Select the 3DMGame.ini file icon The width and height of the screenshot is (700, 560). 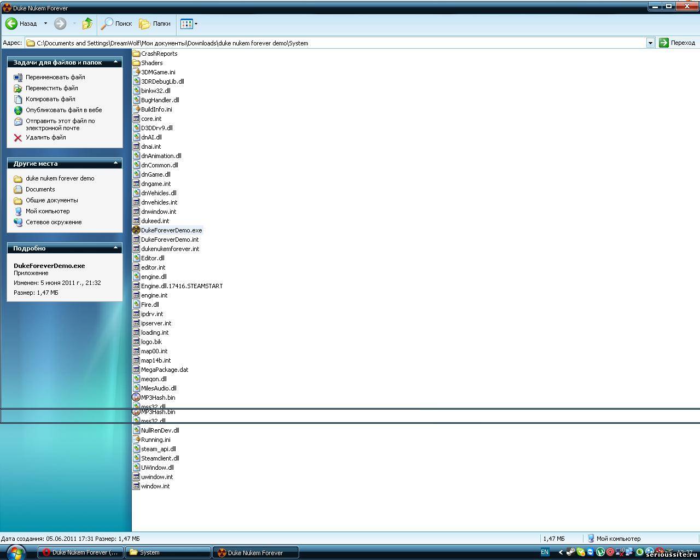click(136, 72)
